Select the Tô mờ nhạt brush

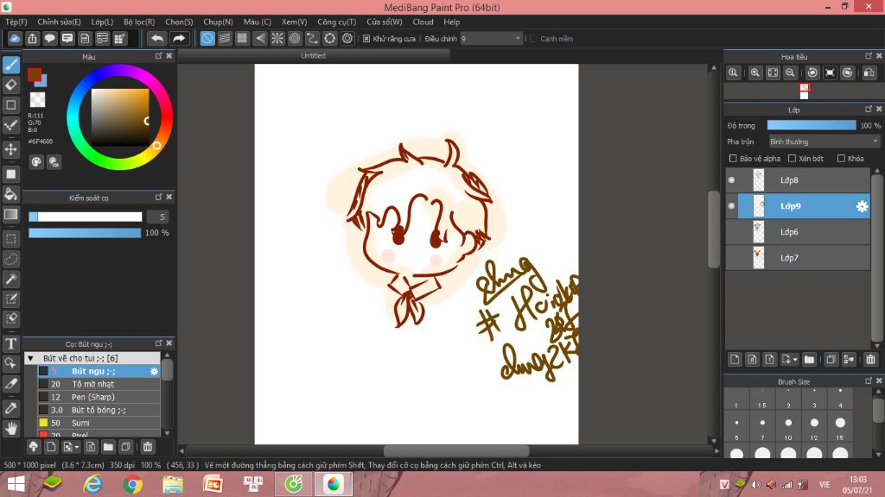99,384
